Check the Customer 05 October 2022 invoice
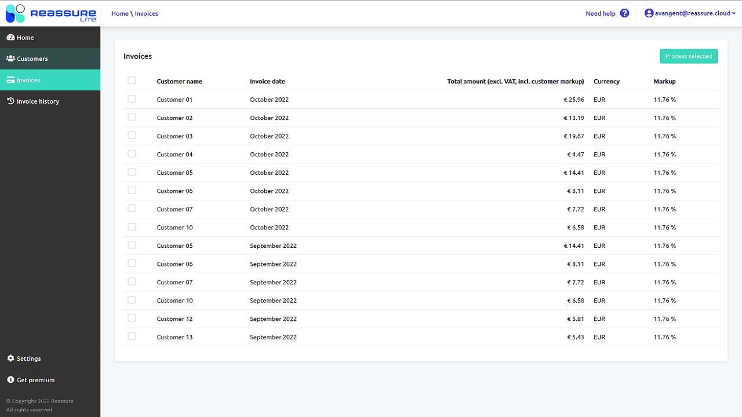The width and height of the screenshot is (742, 417). (x=132, y=172)
